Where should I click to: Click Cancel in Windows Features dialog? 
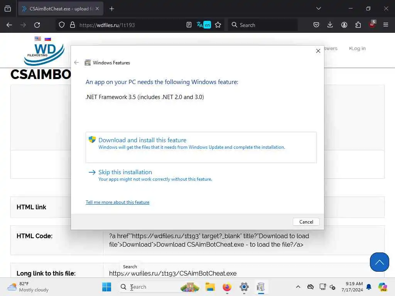[306, 222]
